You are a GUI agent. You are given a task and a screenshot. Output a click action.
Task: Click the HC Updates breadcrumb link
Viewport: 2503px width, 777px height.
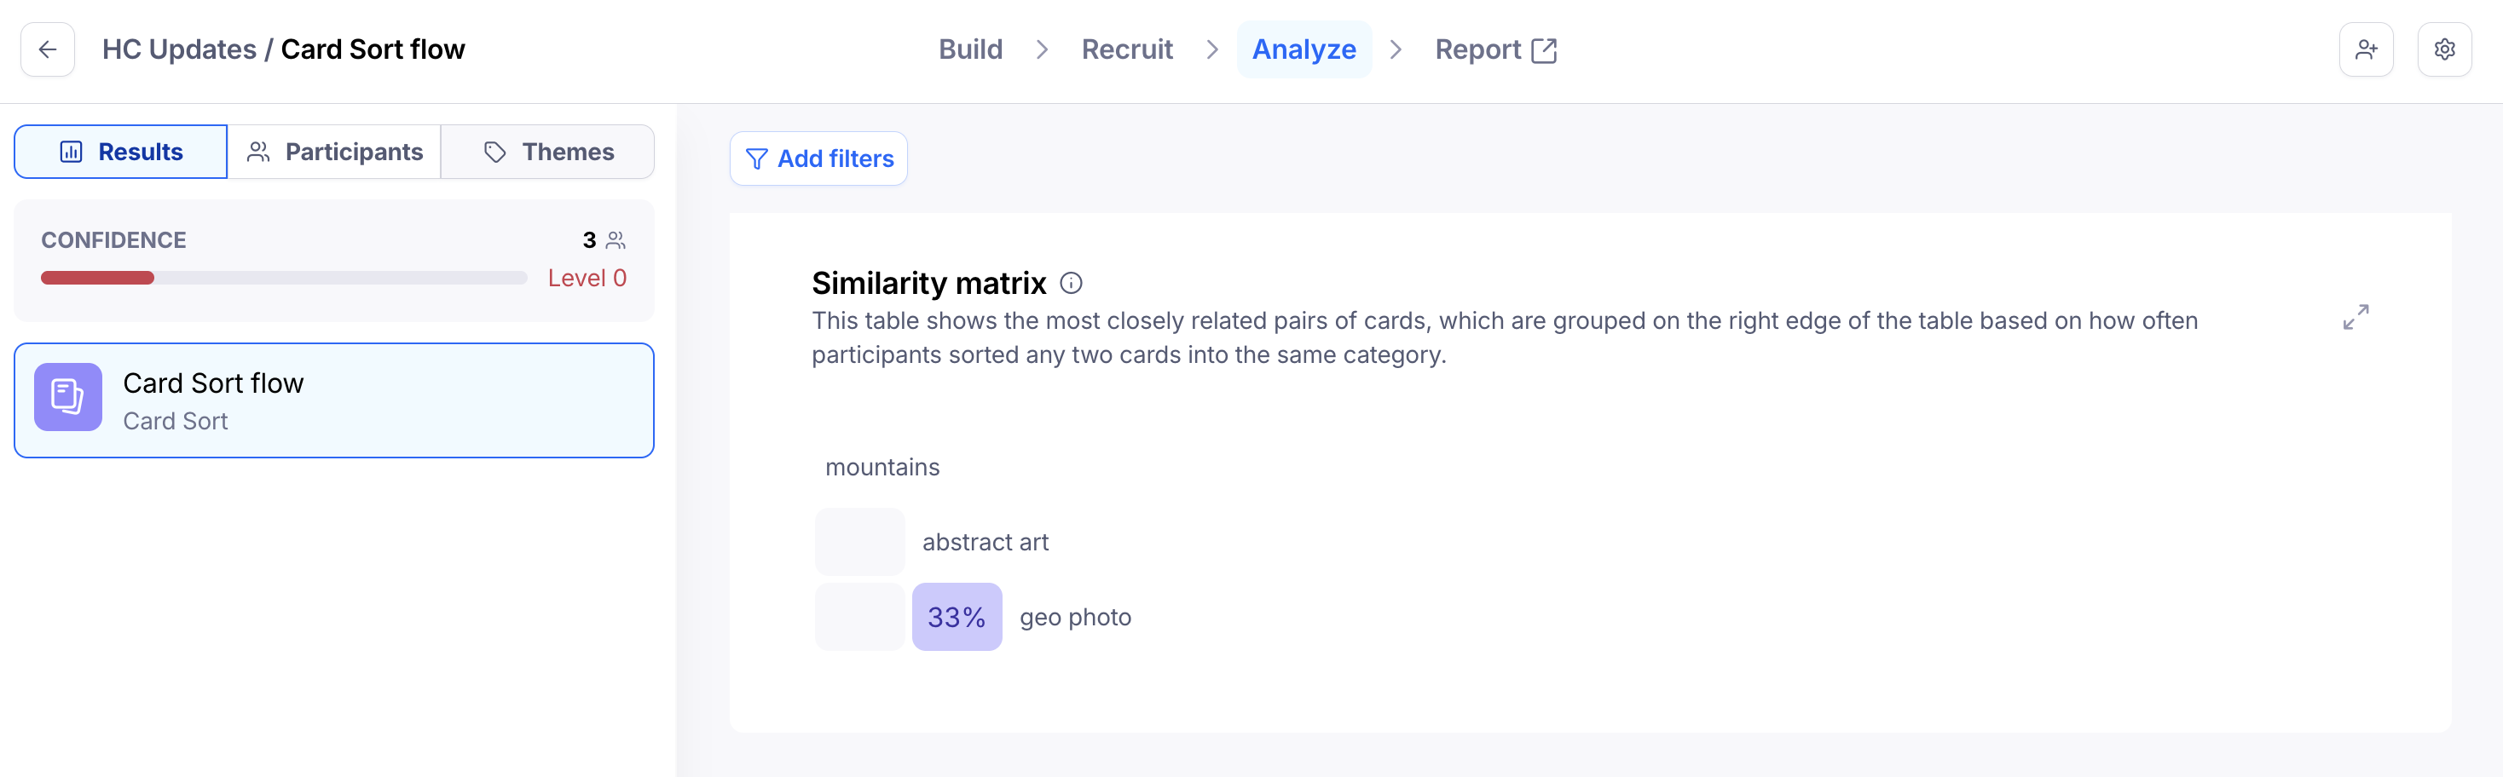pyautogui.click(x=179, y=49)
